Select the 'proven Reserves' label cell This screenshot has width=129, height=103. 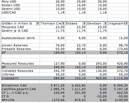coord(20,45)
